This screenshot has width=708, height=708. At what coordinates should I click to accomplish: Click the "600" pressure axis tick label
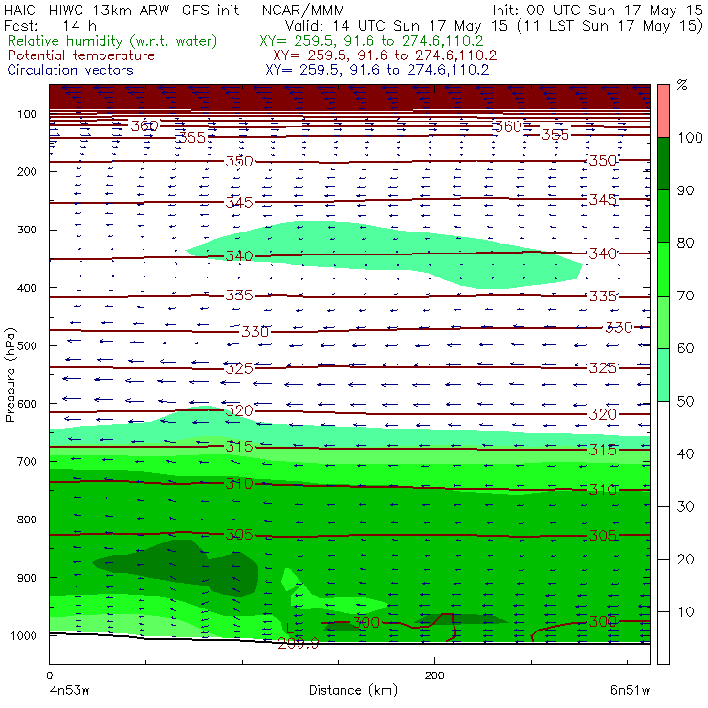click(27, 404)
